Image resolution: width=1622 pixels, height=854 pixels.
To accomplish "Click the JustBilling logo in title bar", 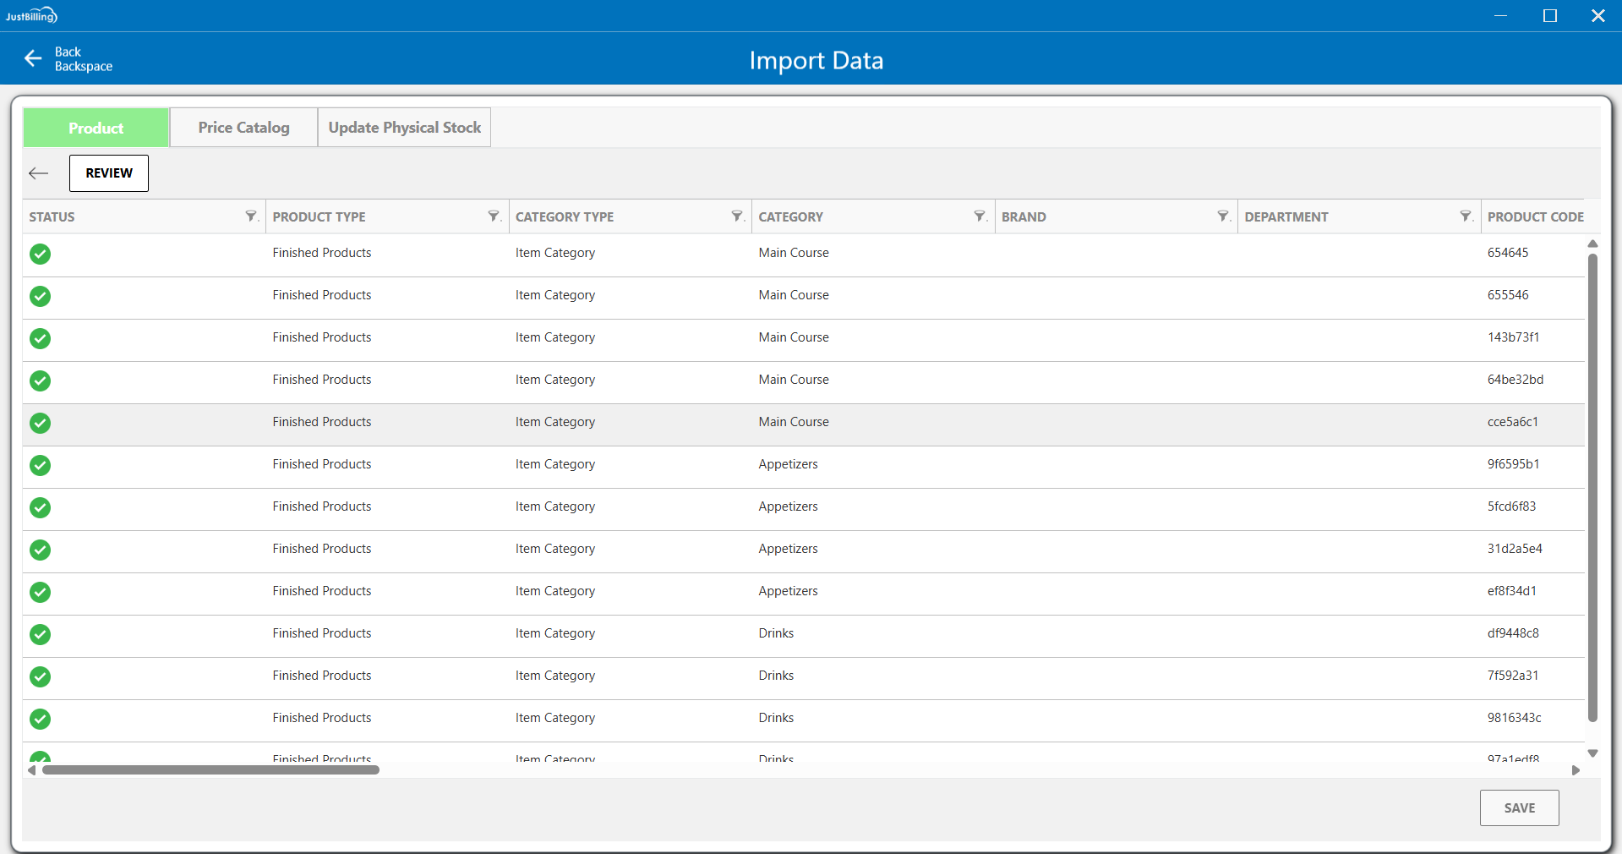I will (x=31, y=15).
